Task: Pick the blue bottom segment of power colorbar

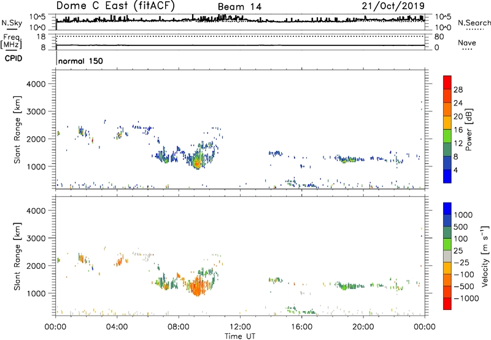Action: coord(447,176)
